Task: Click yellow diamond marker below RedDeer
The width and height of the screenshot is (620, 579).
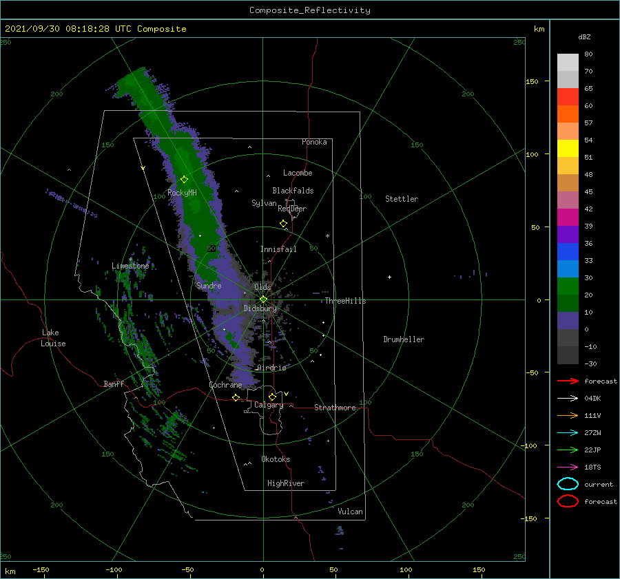Action: [283, 224]
